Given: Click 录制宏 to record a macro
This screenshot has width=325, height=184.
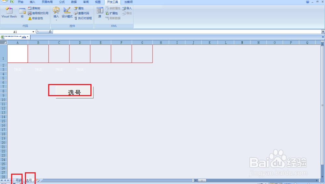Looking at the screenshot, I should (34, 8).
